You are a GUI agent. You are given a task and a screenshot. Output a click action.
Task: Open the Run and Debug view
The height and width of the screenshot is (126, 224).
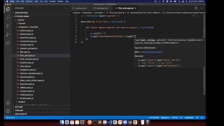8,34
